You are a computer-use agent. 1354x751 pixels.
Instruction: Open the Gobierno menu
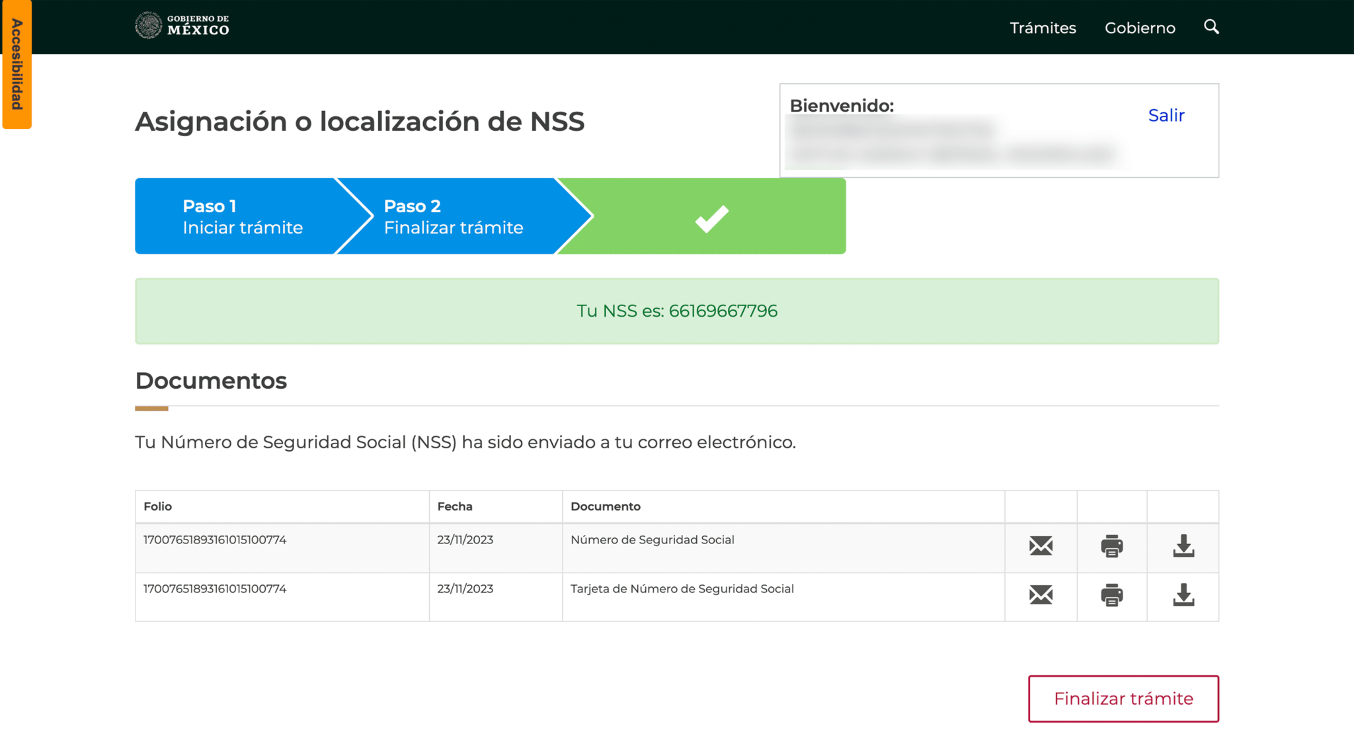coord(1140,28)
